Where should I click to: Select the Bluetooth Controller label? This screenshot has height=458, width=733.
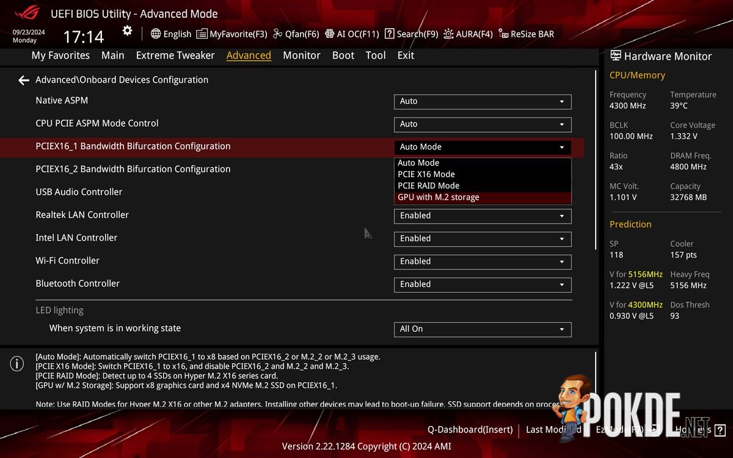(x=78, y=283)
